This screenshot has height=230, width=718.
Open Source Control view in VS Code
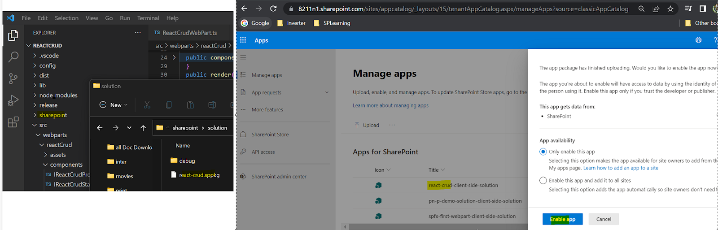tap(13, 79)
